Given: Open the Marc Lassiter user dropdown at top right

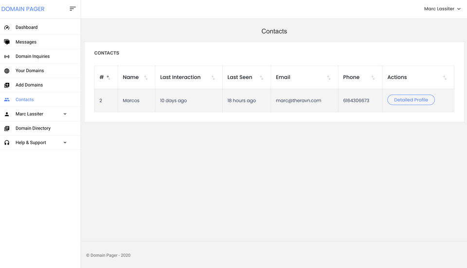Looking at the screenshot, I should click(442, 9).
